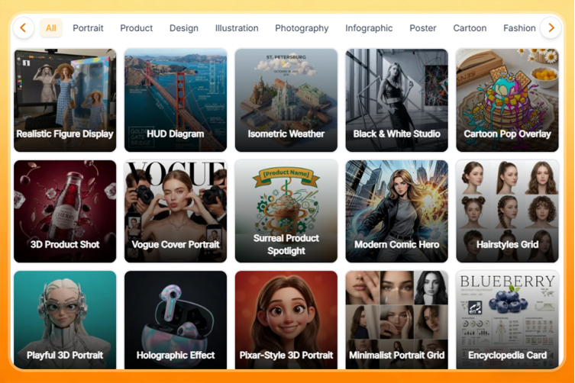
Task: Select the 3D Product Shot template
Action: (x=65, y=211)
